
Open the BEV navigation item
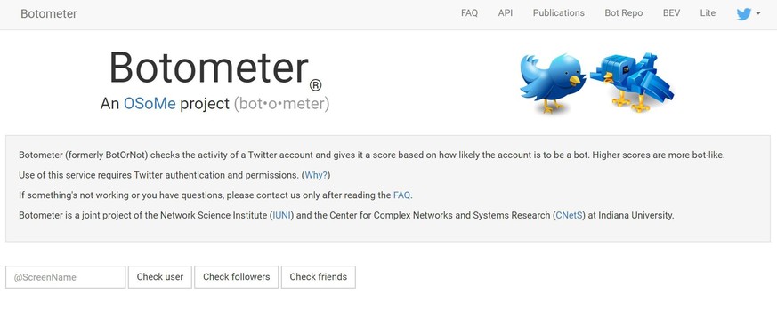pyautogui.click(x=671, y=13)
